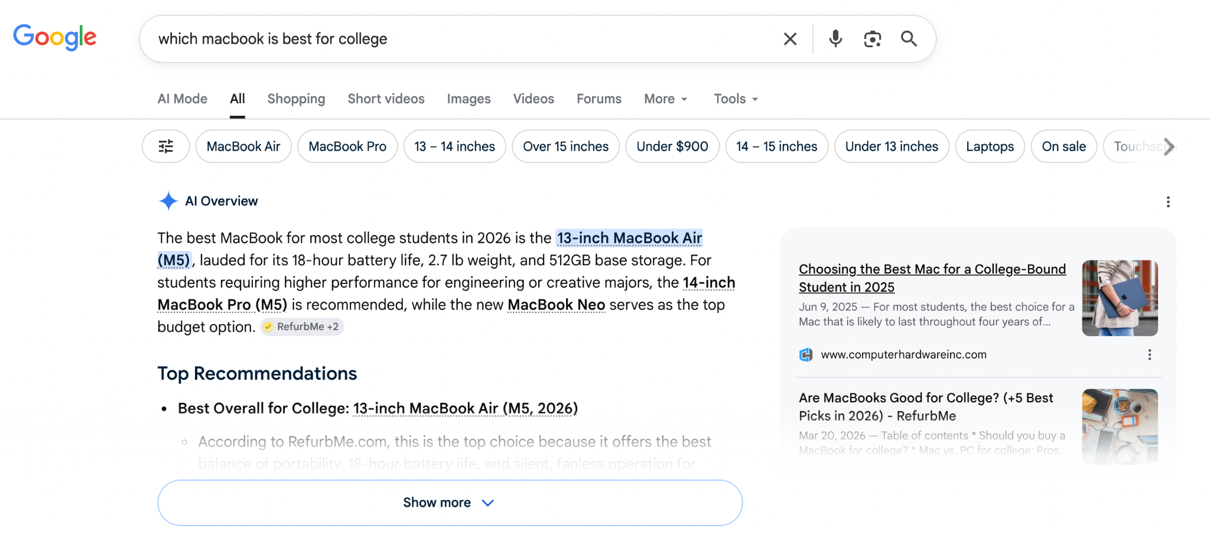Open Are MacBooks Good for College article
The image size is (1210, 535).
(x=926, y=407)
